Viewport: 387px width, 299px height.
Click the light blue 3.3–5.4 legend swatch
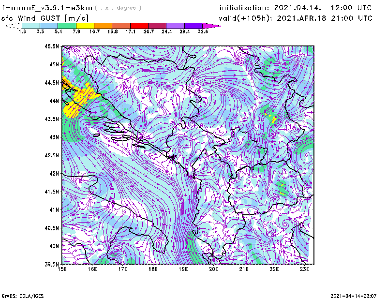pos(49,26)
